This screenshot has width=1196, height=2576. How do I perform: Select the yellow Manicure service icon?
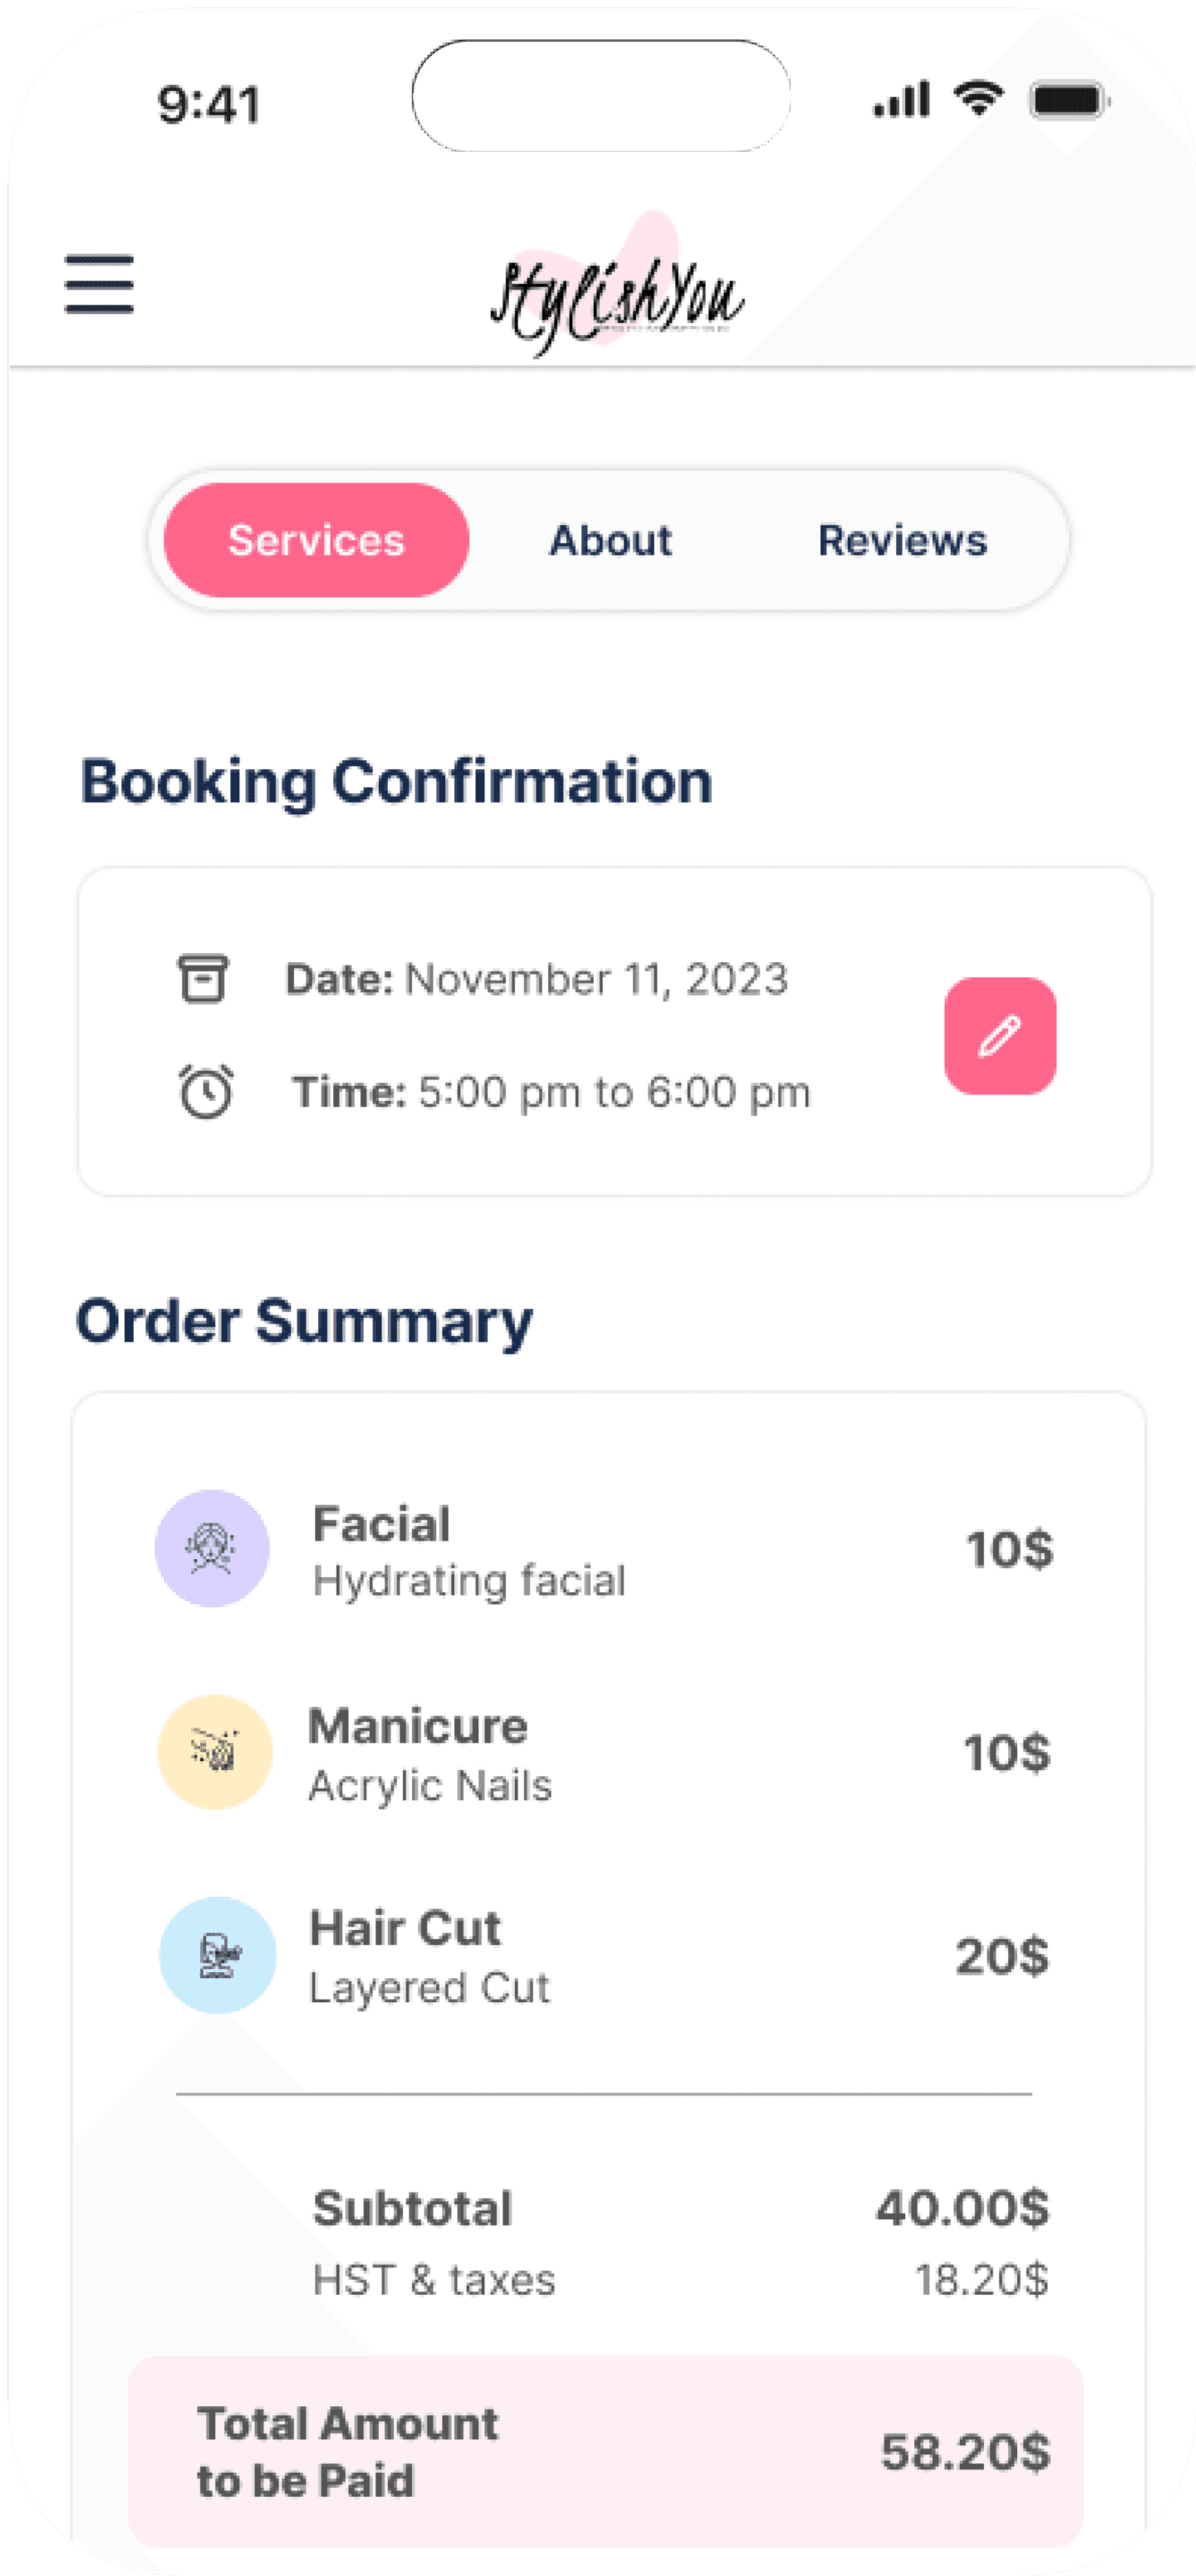tap(215, 1752)
